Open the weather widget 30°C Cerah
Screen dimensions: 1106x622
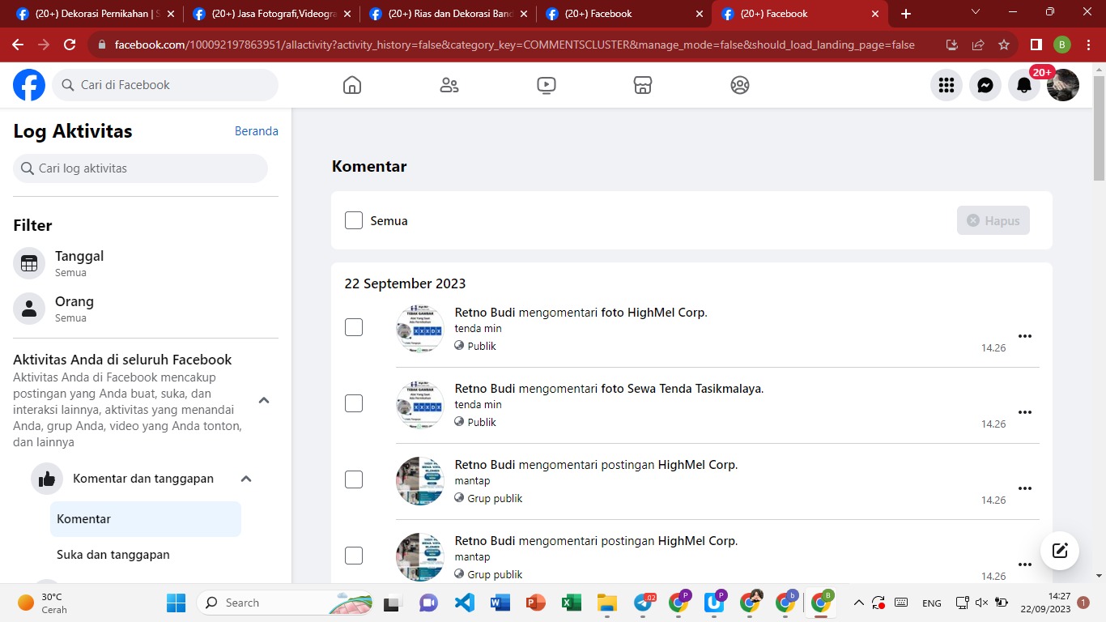43,603
